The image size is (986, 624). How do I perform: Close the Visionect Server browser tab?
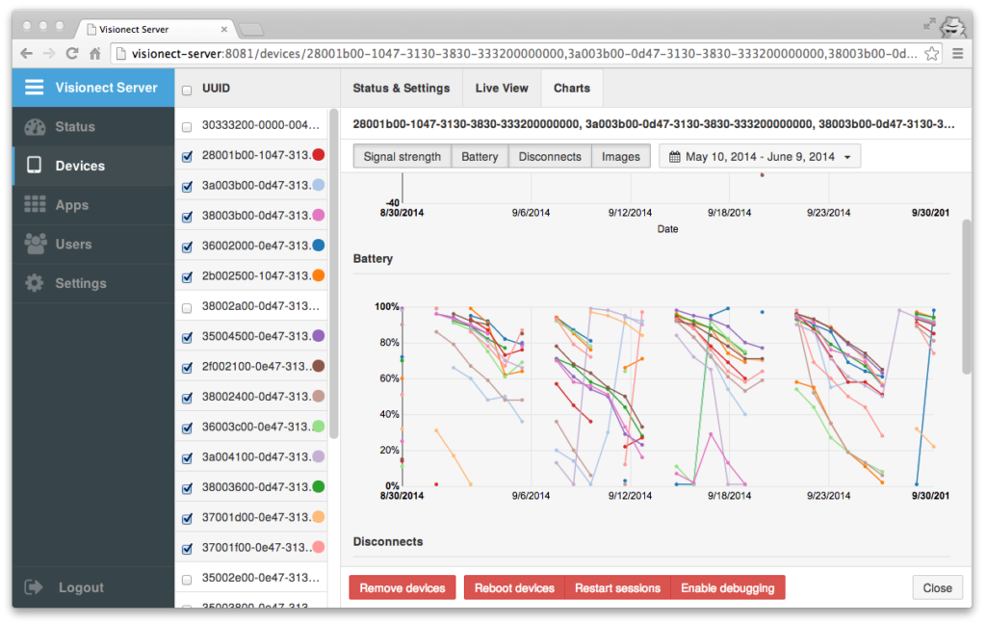223,30
